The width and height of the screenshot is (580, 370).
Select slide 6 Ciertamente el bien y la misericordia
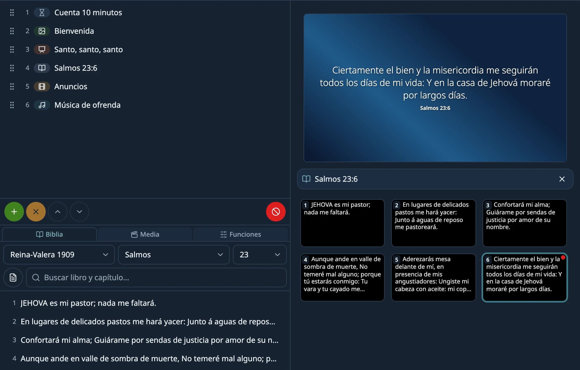pos(525,277)
